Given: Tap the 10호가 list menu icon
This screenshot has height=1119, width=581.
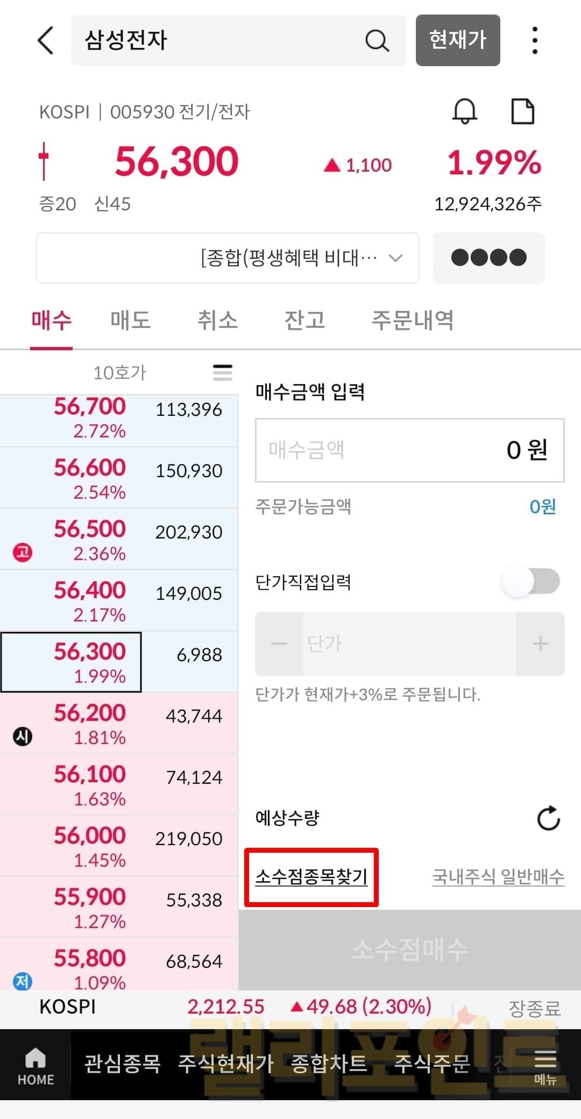Looking at the screenshot, I should tap(223, 372).
